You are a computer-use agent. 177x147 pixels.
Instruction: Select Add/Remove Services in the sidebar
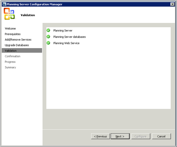click(x=18, y=40)
